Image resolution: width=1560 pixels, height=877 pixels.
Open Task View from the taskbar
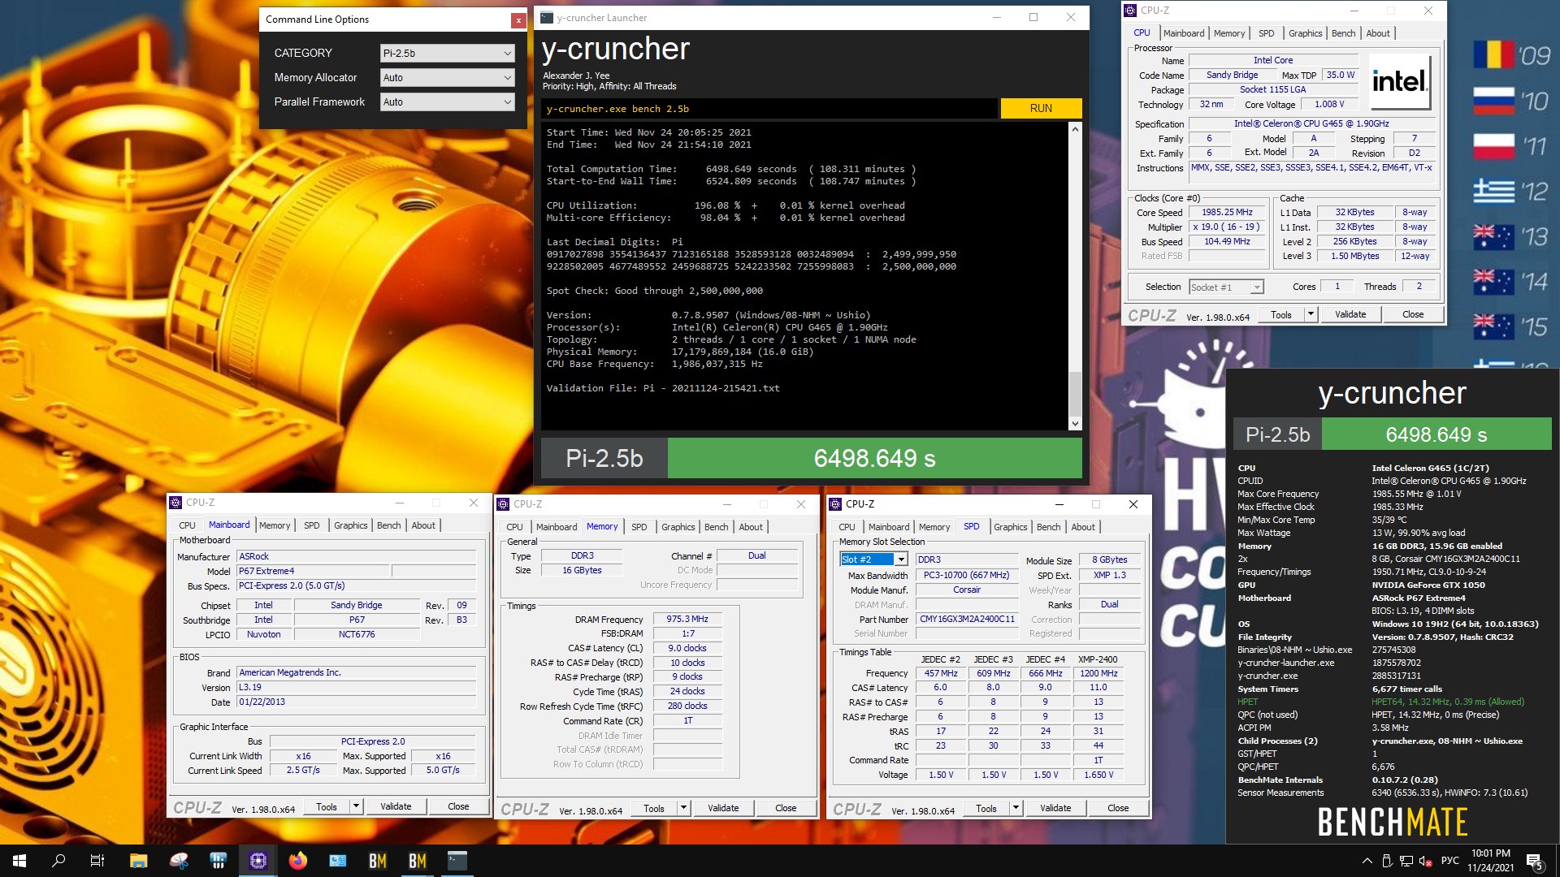pos(97,861)
